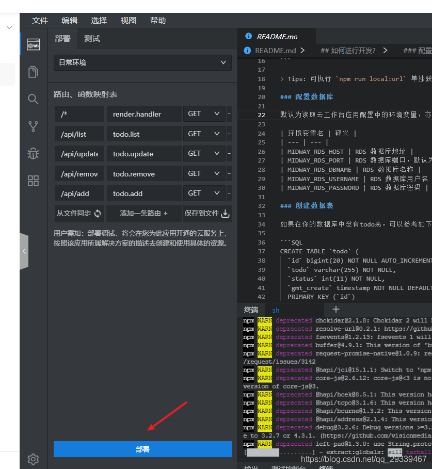432x469 pixels.
Task: Click the README.md breadcrumb item
Action: (x=276, y=51)
